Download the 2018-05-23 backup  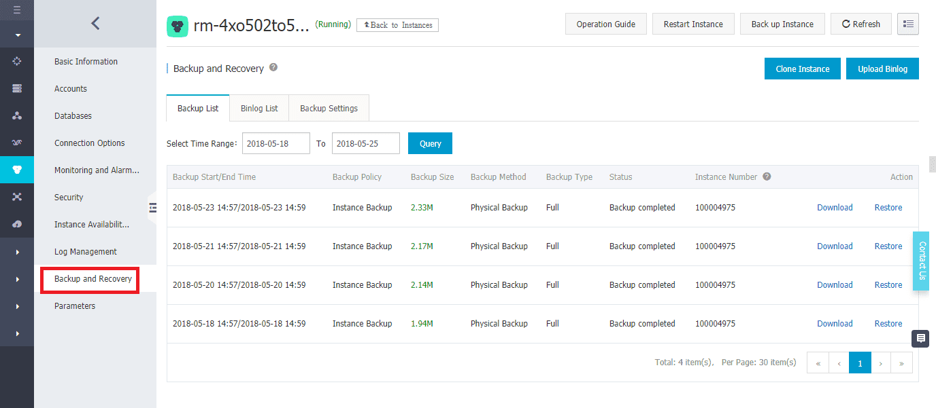pyautogui.click(x=835, y=208)
